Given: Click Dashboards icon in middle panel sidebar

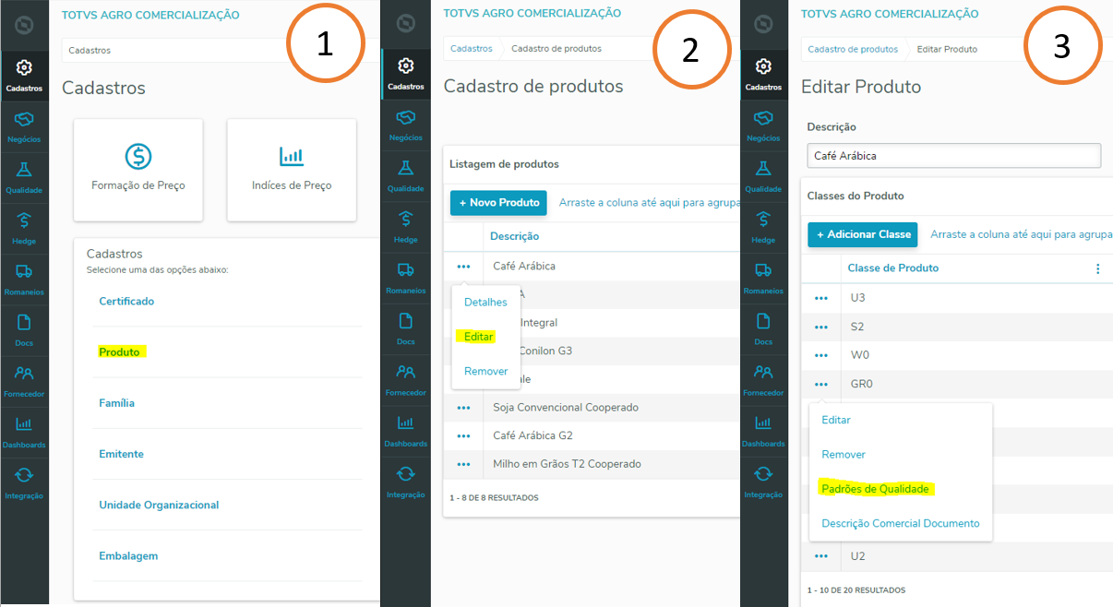Looking at the screenshot, I should (405, 423).
